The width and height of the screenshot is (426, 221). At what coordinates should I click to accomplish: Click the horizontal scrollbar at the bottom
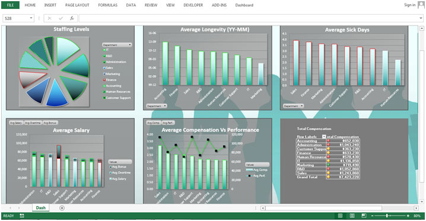323,208
